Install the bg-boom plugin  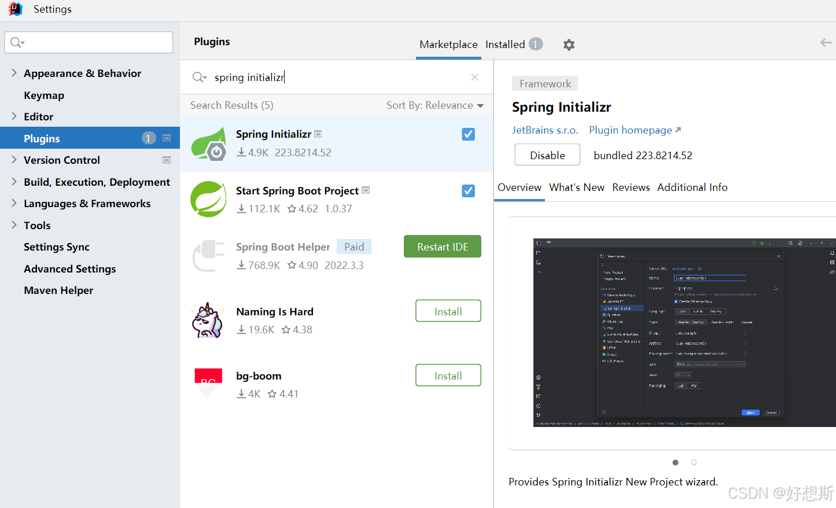pos(448,376)
